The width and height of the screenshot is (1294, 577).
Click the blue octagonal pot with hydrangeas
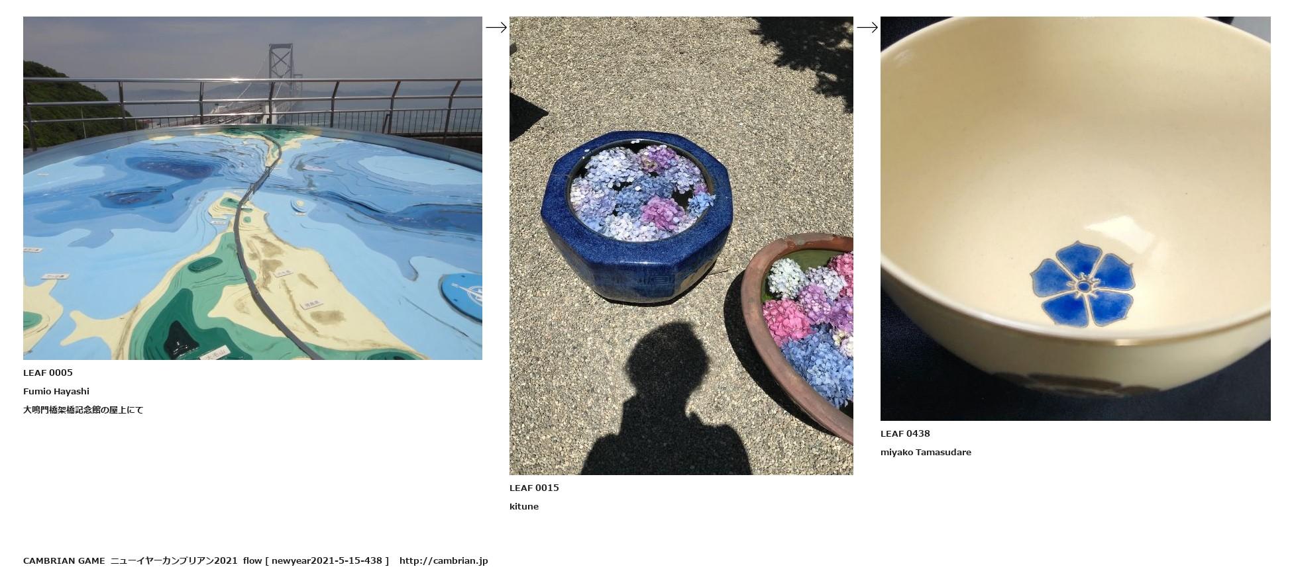[637, 216]
